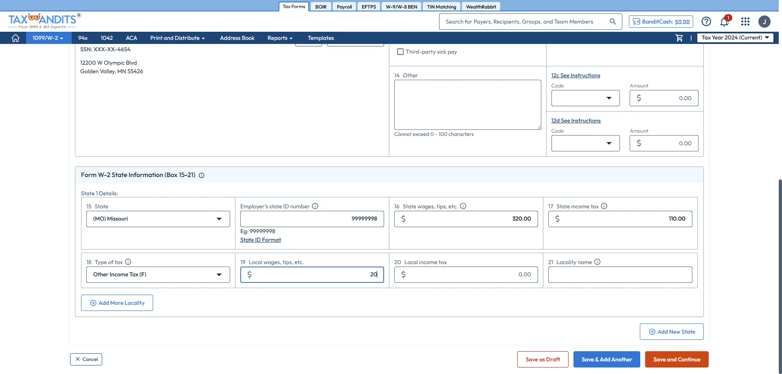Switch to the Payroll tab
This screenshot has width=782, height=374.
tap(344, 7)
